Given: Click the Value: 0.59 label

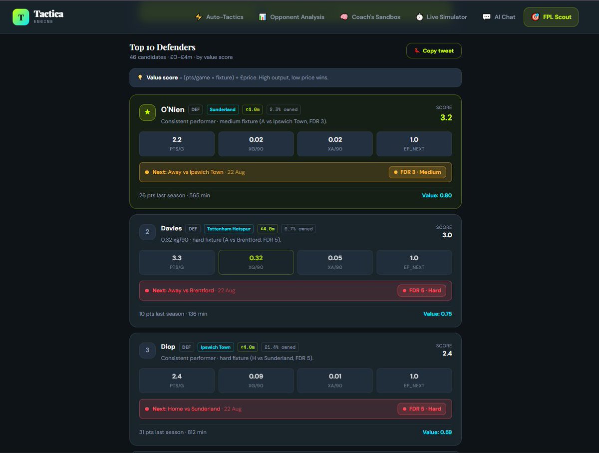Looking at the screenshot, I should click(437, 433).
